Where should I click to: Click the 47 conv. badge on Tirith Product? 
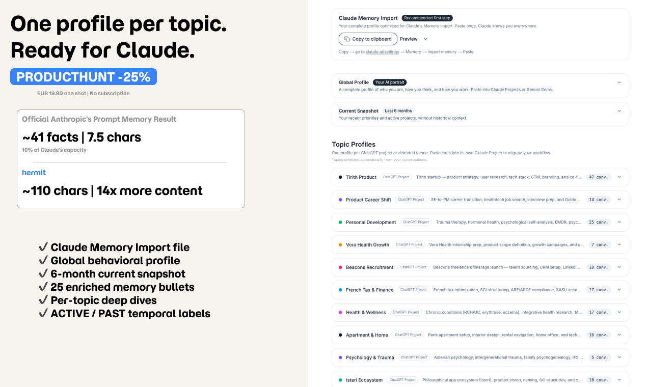point(599,177)
